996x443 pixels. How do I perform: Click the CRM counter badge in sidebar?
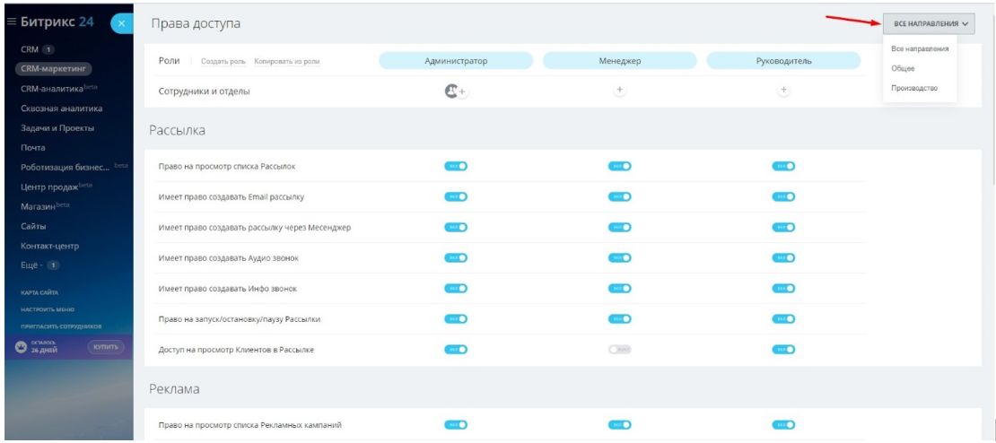click(49, 49)
